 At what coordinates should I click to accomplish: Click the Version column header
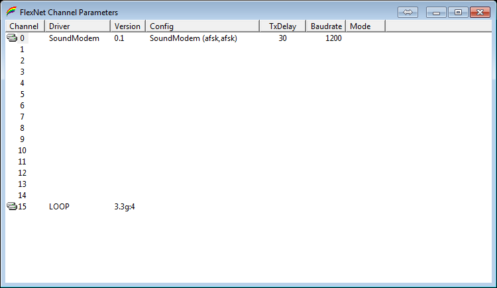point(128,26)
